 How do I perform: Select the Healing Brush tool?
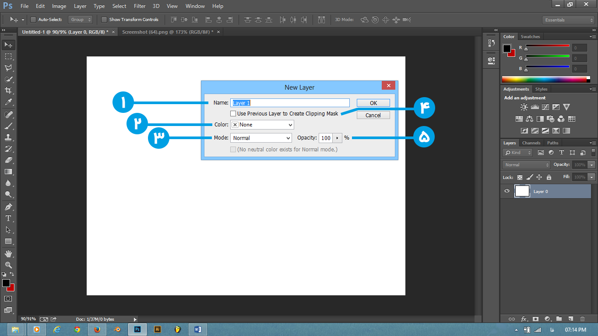pos(8,114)
